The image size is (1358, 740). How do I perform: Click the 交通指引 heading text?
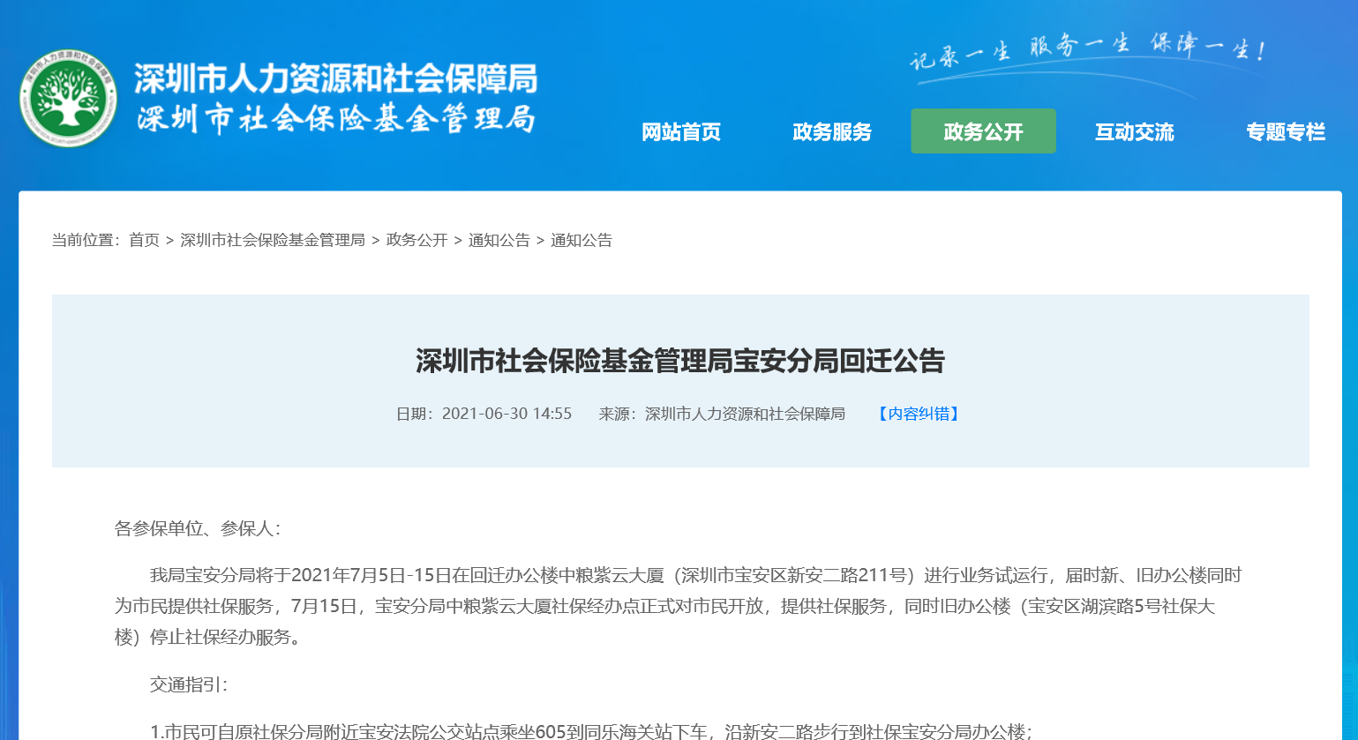[x=189, y=684]
